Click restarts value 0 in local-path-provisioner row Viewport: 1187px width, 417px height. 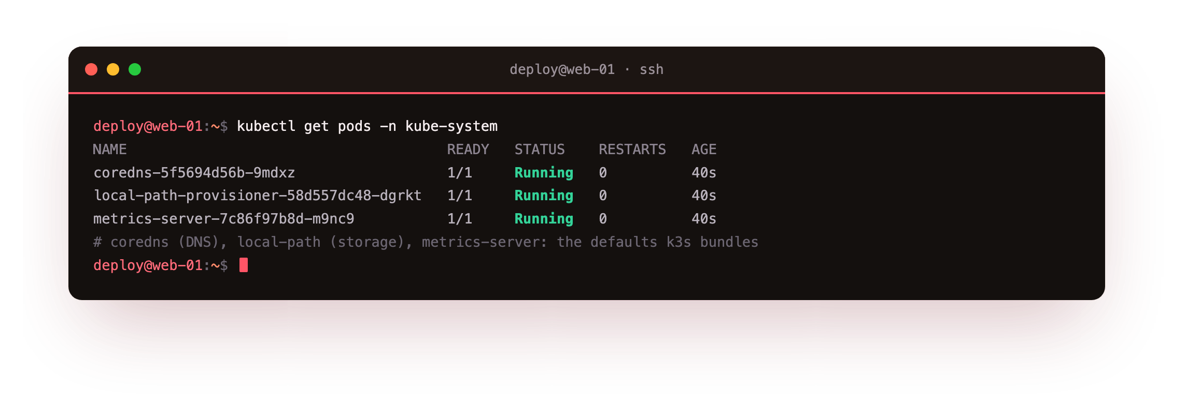coord(603,196)
